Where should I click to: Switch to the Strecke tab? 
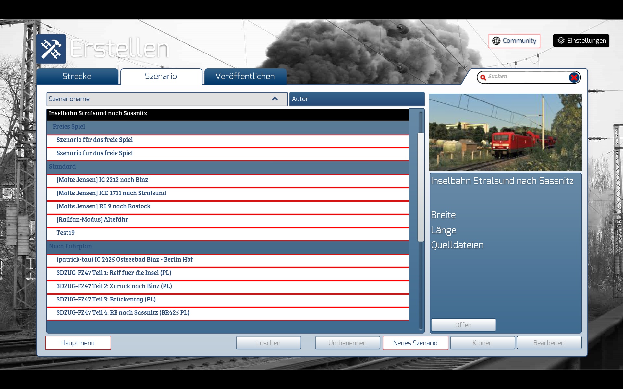click(x=77, y=77)
